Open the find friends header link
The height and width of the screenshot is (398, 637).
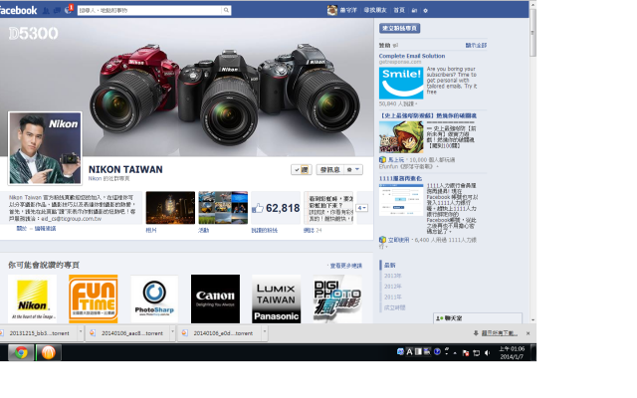tap(375, 10)
